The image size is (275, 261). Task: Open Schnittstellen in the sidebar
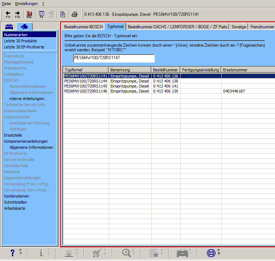(16, 202)
